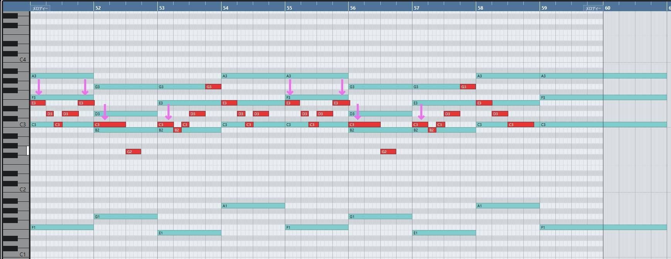Click the bar 60 marker in ruler
This screenshot has width=671, height=259.
click(x=608, y=8)
